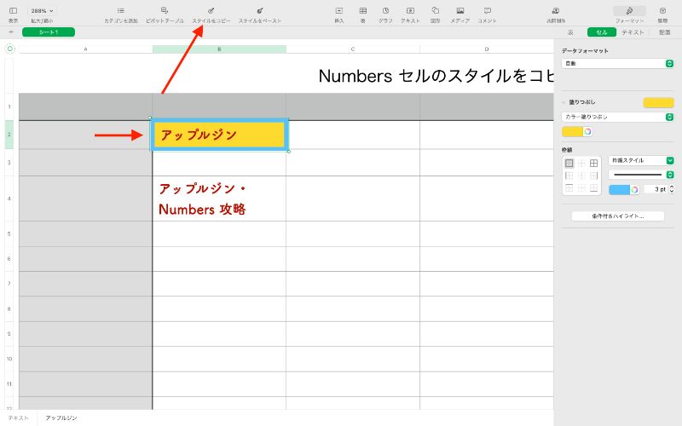The height and width of the screenshot is (426, 682).
Task: Select column D header
Action: click(486, 49)
